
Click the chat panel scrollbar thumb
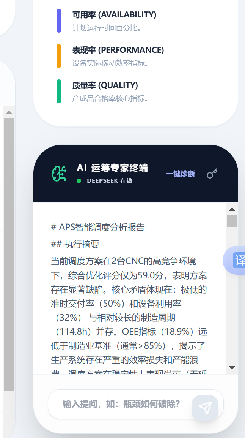pos(232,221)
